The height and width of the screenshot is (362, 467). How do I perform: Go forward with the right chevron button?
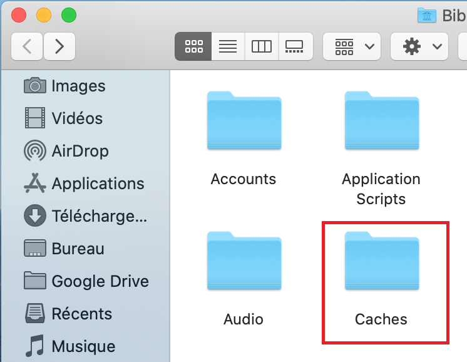tap(59, 46)
